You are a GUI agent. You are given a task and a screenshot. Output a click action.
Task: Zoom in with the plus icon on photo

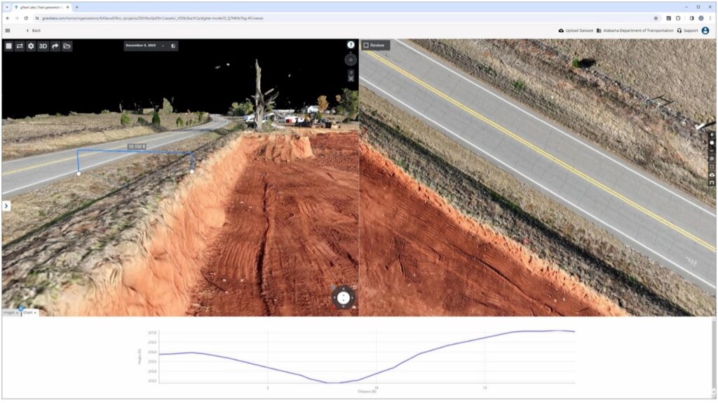(712, 135)
